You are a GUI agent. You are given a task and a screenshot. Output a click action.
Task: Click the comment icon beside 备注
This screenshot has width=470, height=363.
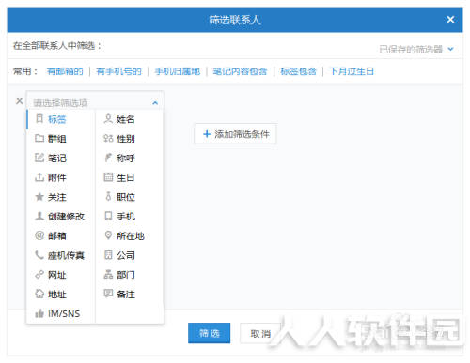[x=108, y=294]
